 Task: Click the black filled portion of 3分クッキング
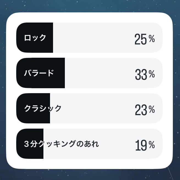pos(30,144)
